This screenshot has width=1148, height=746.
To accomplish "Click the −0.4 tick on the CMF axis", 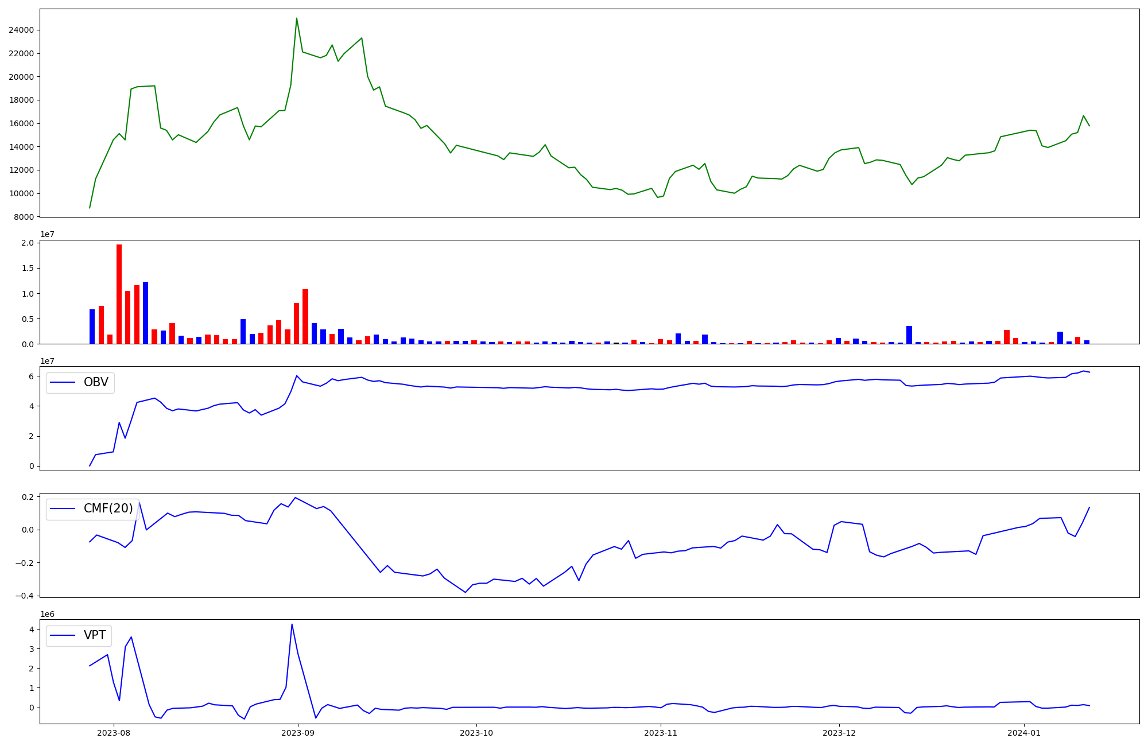I will (25, 596).
